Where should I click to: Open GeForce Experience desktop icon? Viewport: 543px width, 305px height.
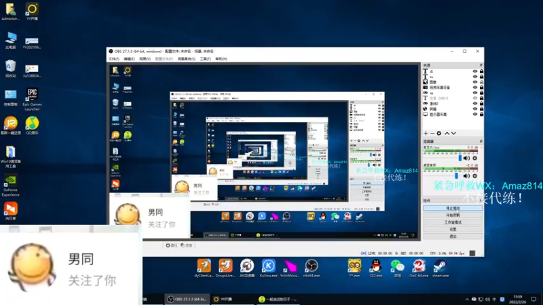(x=10, y=185)
